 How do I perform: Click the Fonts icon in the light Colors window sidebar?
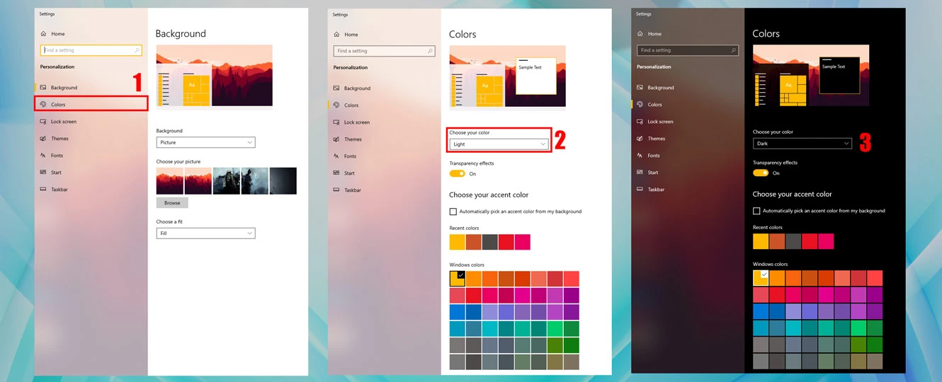click(336, 156)
